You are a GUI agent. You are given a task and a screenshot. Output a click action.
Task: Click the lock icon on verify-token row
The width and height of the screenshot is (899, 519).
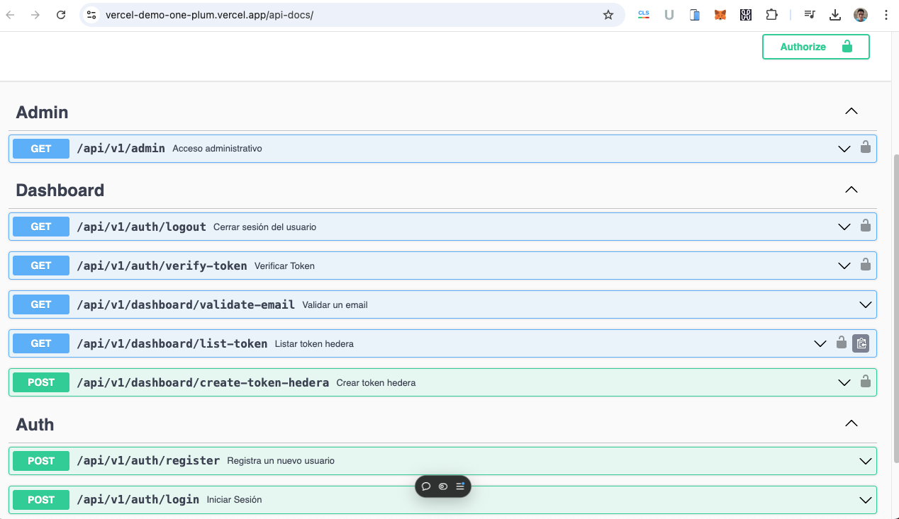866,265
